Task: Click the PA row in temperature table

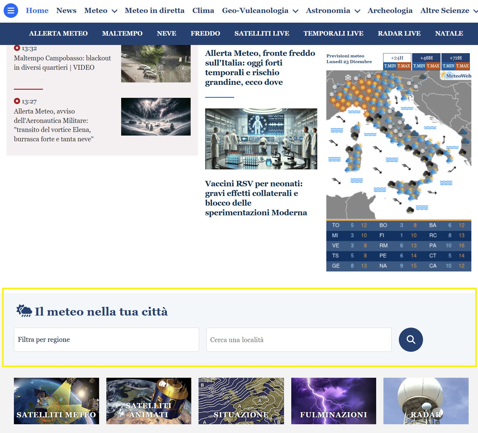Action: (x=447, y=245)
